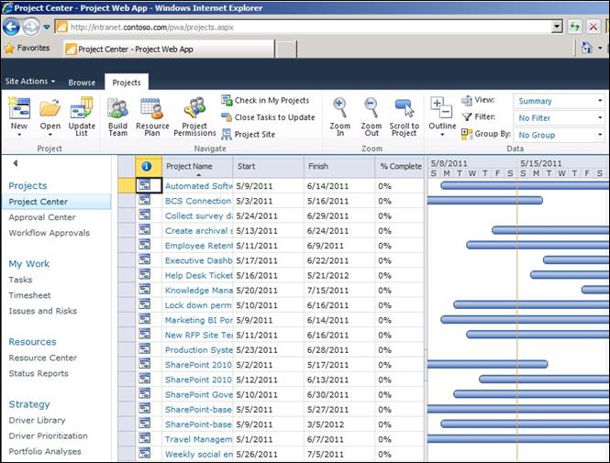Open the View dropdown showing Summary
This screenshot has width=610, height=463.
point(559,101)
